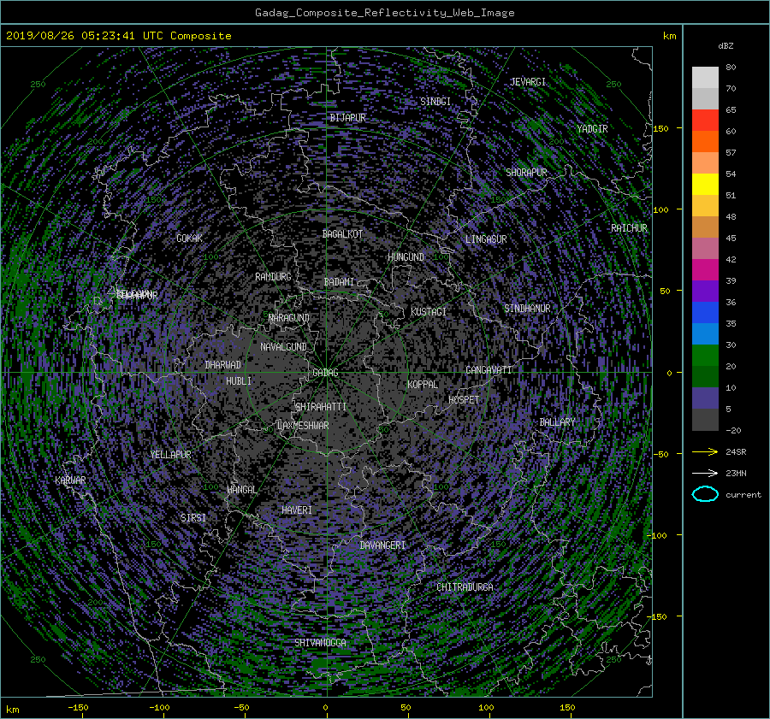Click the HAVERI city label
770x719 pixels.
(297, 510)
